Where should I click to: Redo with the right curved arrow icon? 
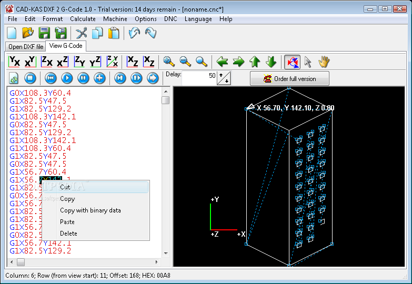click(151, 33)
